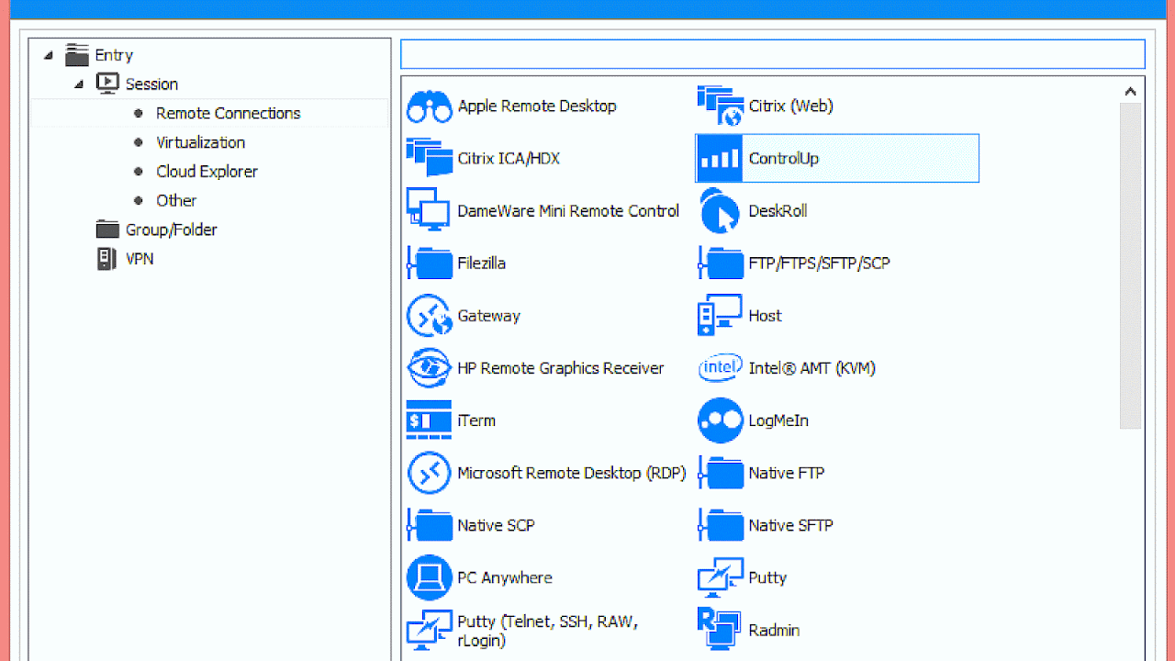Image resolution: width=1175 pixels, height=661 pixels.
Task: Open the Cloud Explorer category
Action: coord(207,172)
